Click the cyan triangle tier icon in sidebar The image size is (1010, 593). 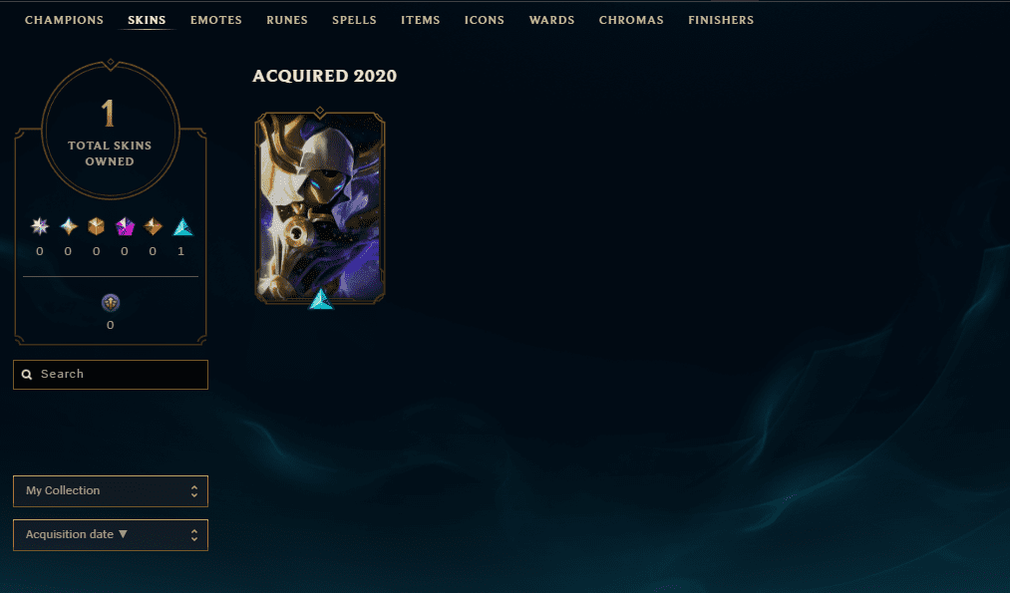(x=182, y=226)
